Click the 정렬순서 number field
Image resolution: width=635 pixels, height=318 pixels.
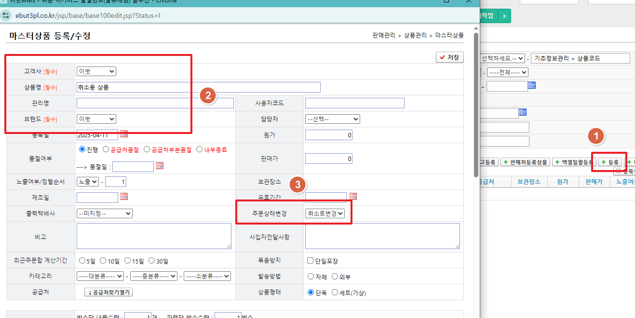click(116, 182)
